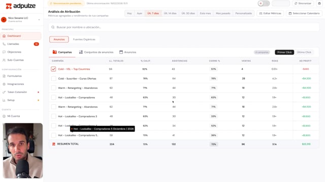The height and width of the screenshot is (182, 325).
Task: Open the Cold - VSL - Top Countries campaign
Action: point(74,69)
